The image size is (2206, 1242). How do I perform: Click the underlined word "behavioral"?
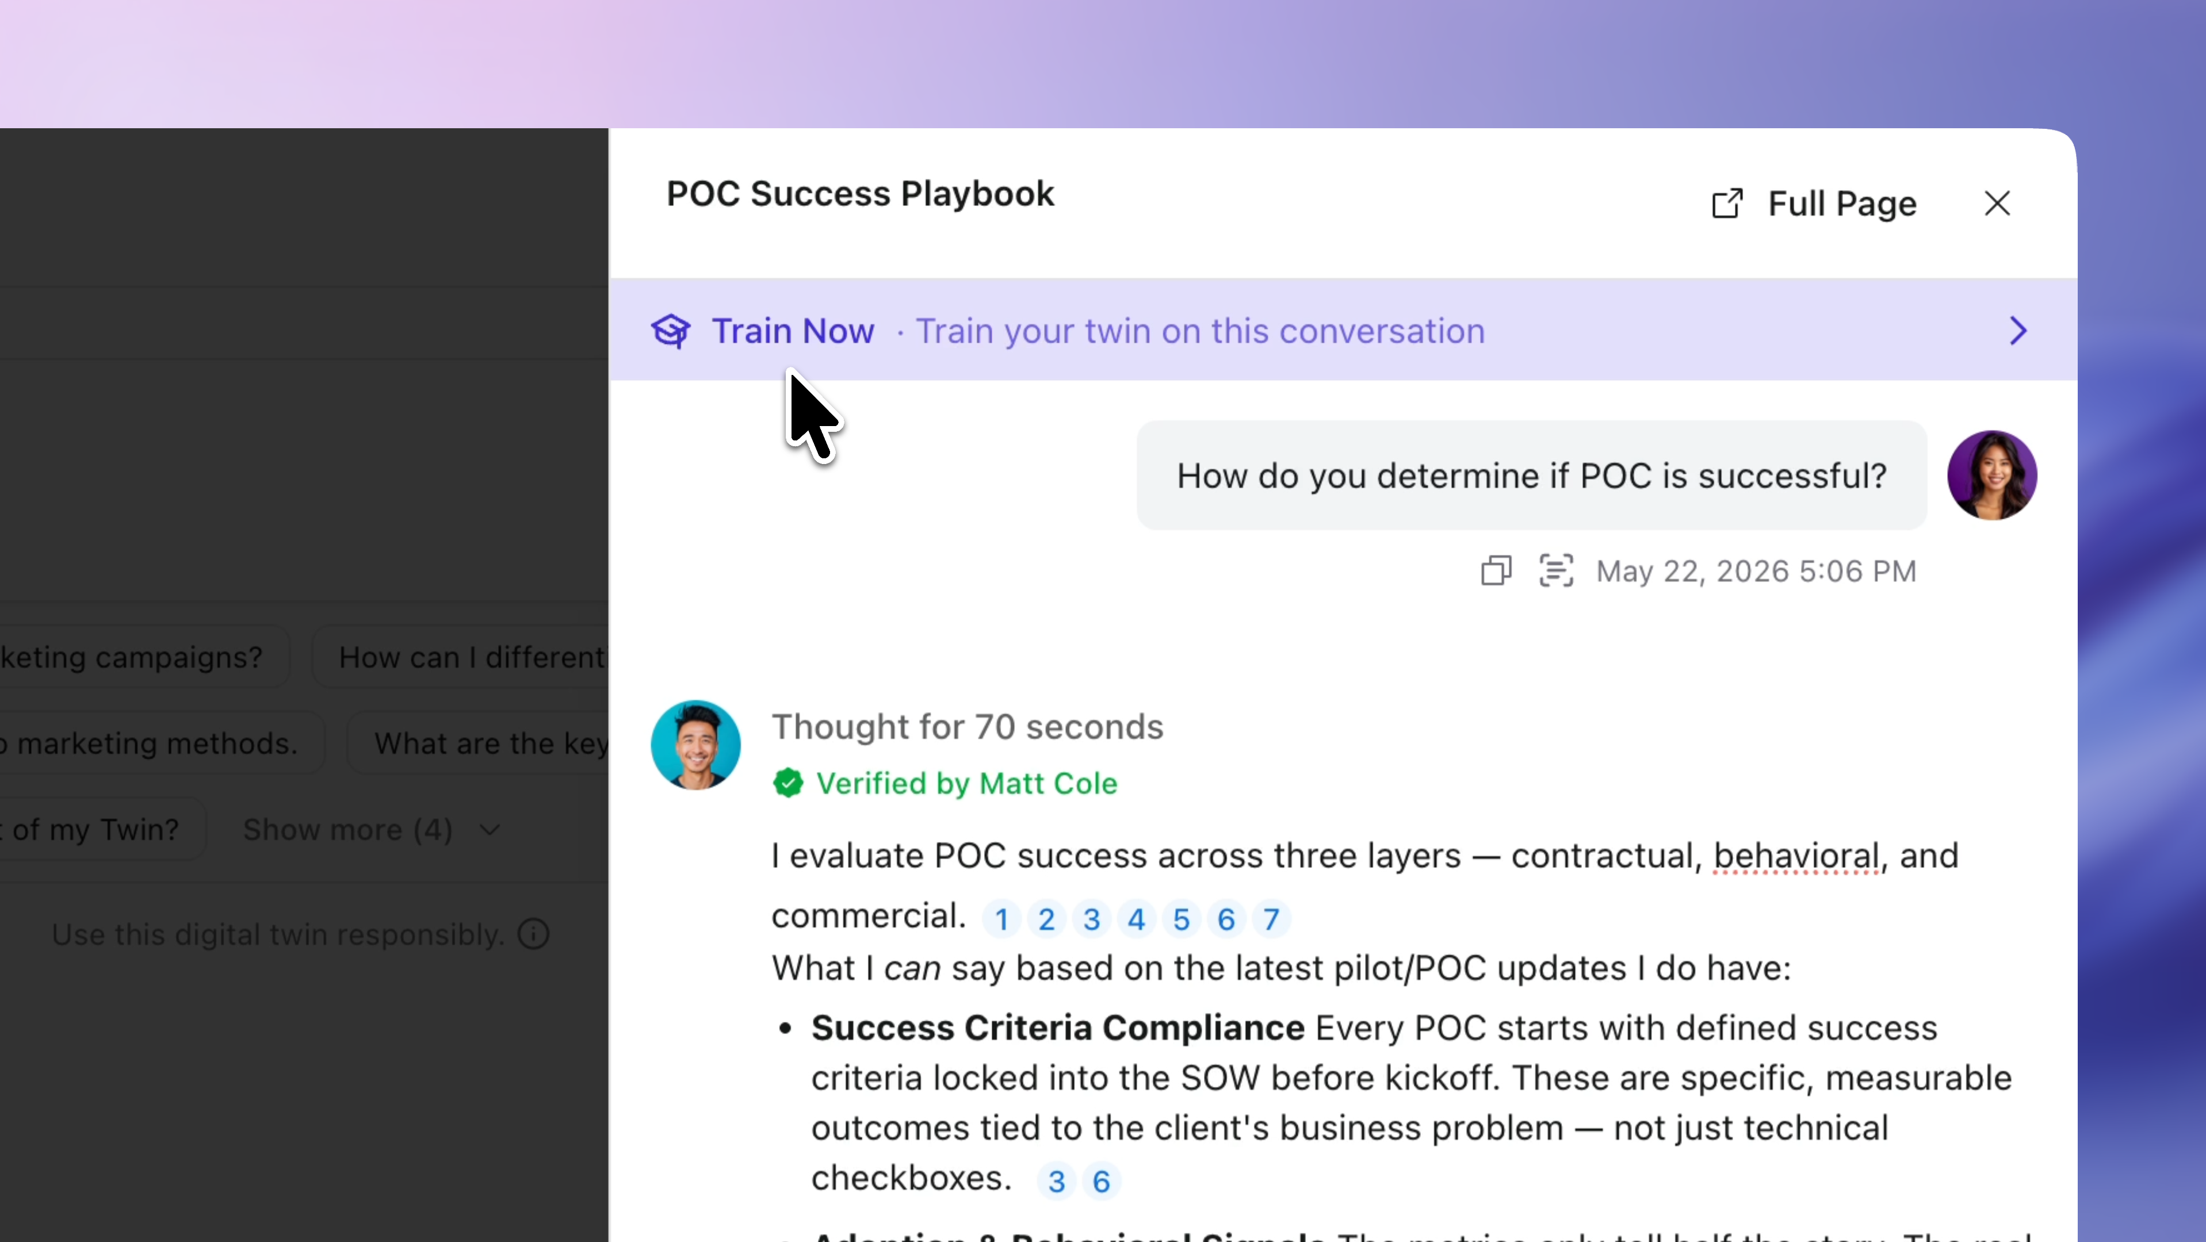click(x=1796, y=856)
